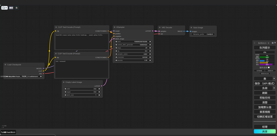Viewport: 277px width, 136px height.
Task: Collapse the Save Image node dot
Action: (191, 27)
